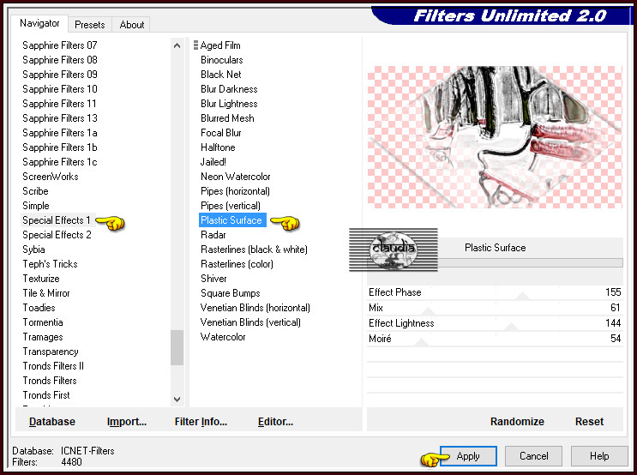Screen dimensions: 637x475
Task: Choose the Jailed! filter
Action: [213, 162]
